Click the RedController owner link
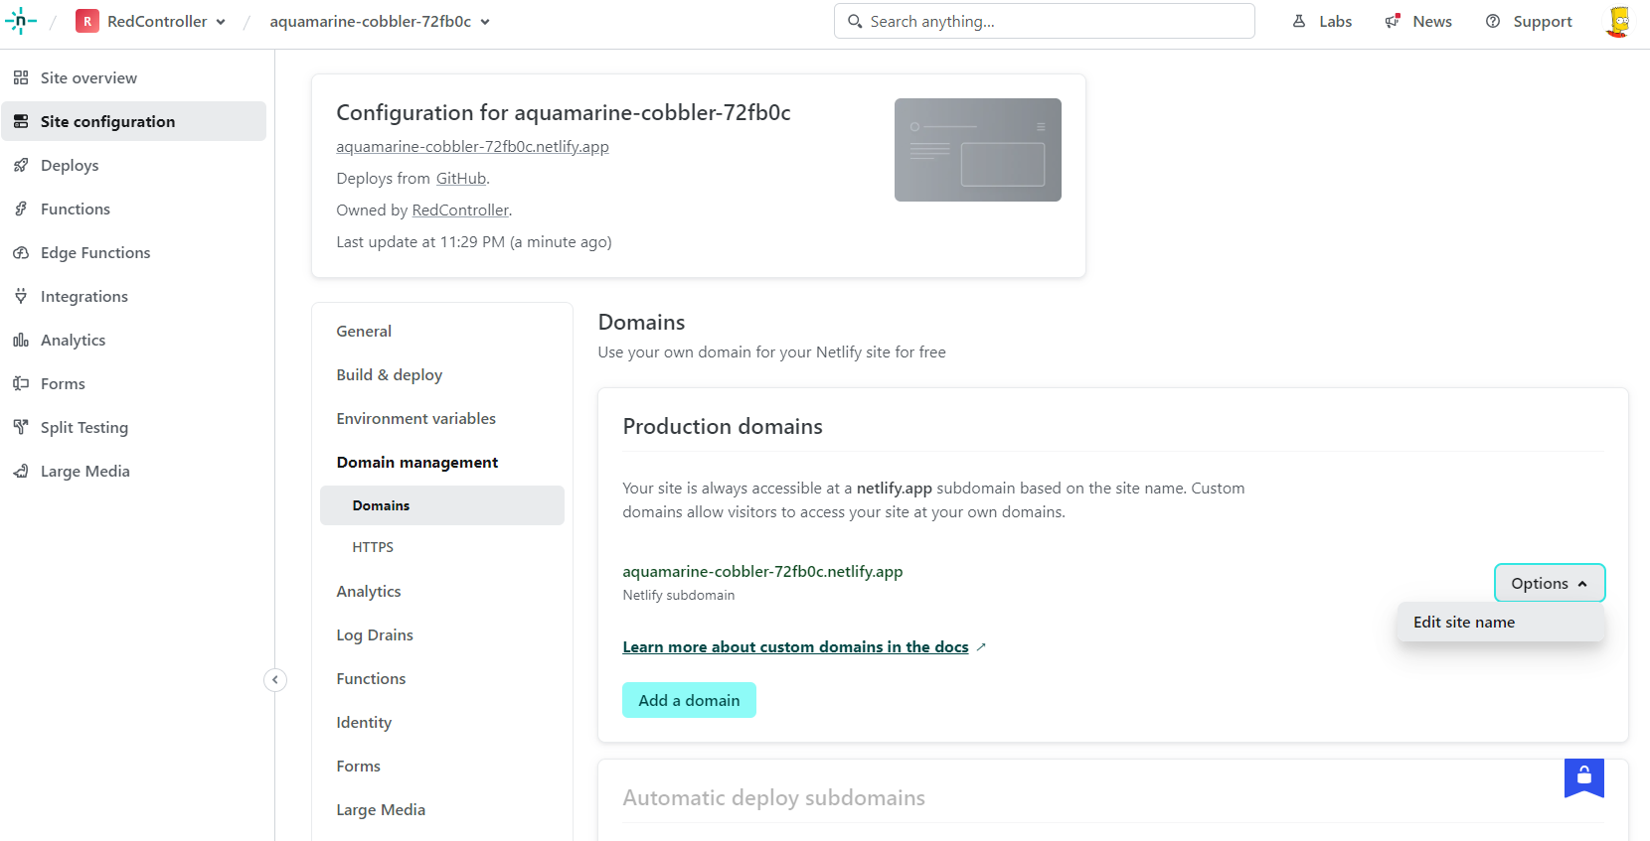Screen dimensions: 1650x841 460,210
